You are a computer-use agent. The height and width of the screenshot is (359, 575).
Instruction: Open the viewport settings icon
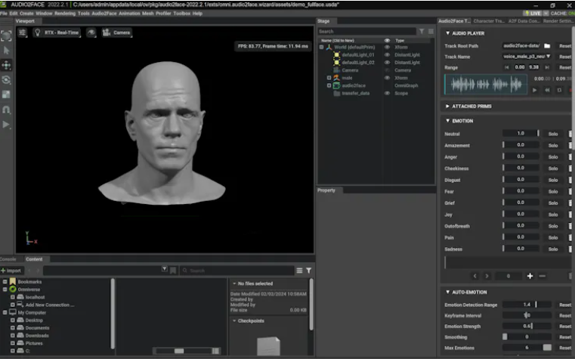(x=22, y=33)
